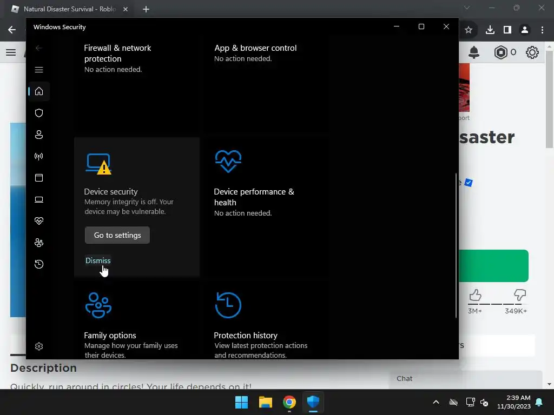The image size is (554, 415).
Task: Dislike the game with thumbs down
Action: coord(520,295)
